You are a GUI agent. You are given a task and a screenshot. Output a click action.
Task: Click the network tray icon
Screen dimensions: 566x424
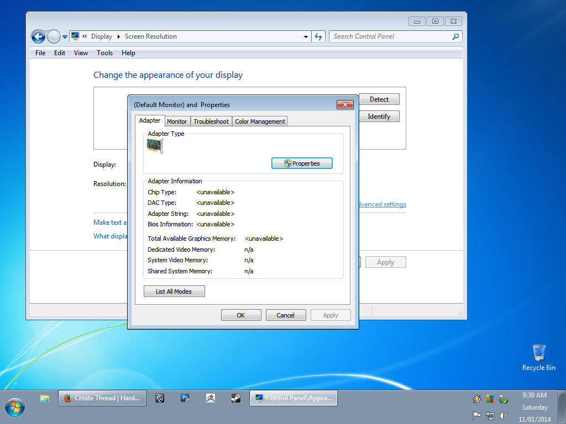tap(490, 416)
